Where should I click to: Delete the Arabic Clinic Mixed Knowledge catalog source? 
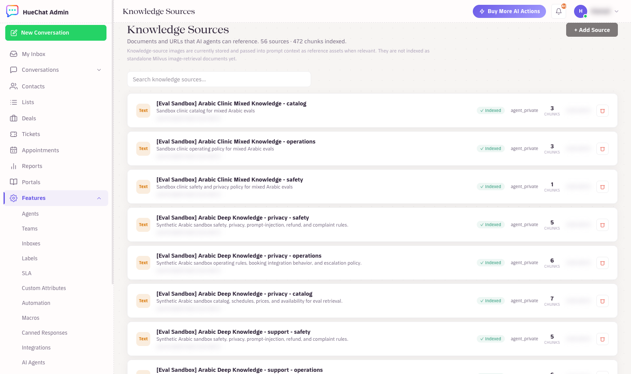pos(603,111)
